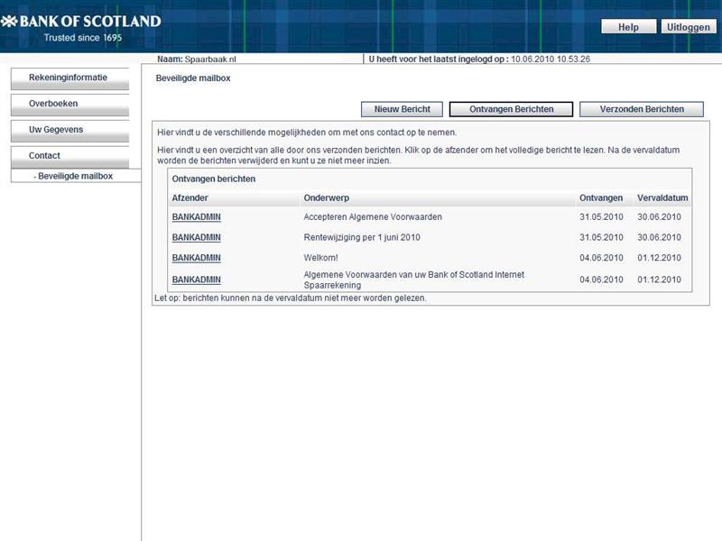Viewport: 722px width, 541px height.
Task: Open BANKADMIN Welkom! message
Action: coord(196,258)
